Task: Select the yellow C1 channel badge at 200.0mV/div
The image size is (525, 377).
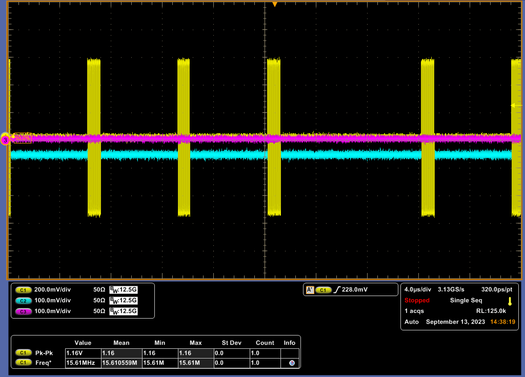Action: (23, 290)
